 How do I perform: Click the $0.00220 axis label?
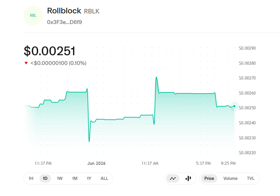coord(247,153)
